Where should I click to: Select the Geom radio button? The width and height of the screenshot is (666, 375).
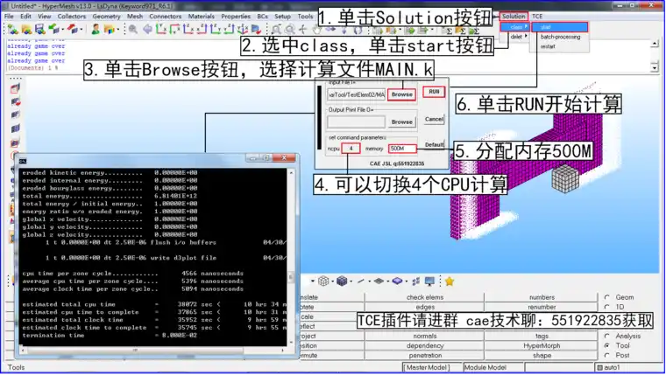click(607, 297)
